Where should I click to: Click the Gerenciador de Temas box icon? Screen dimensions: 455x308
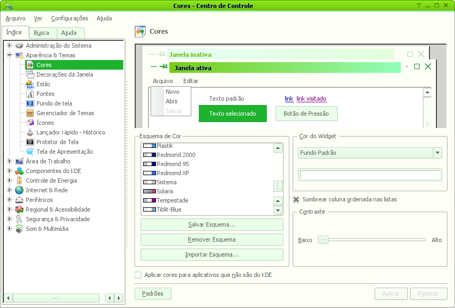(x=30, y=113)
